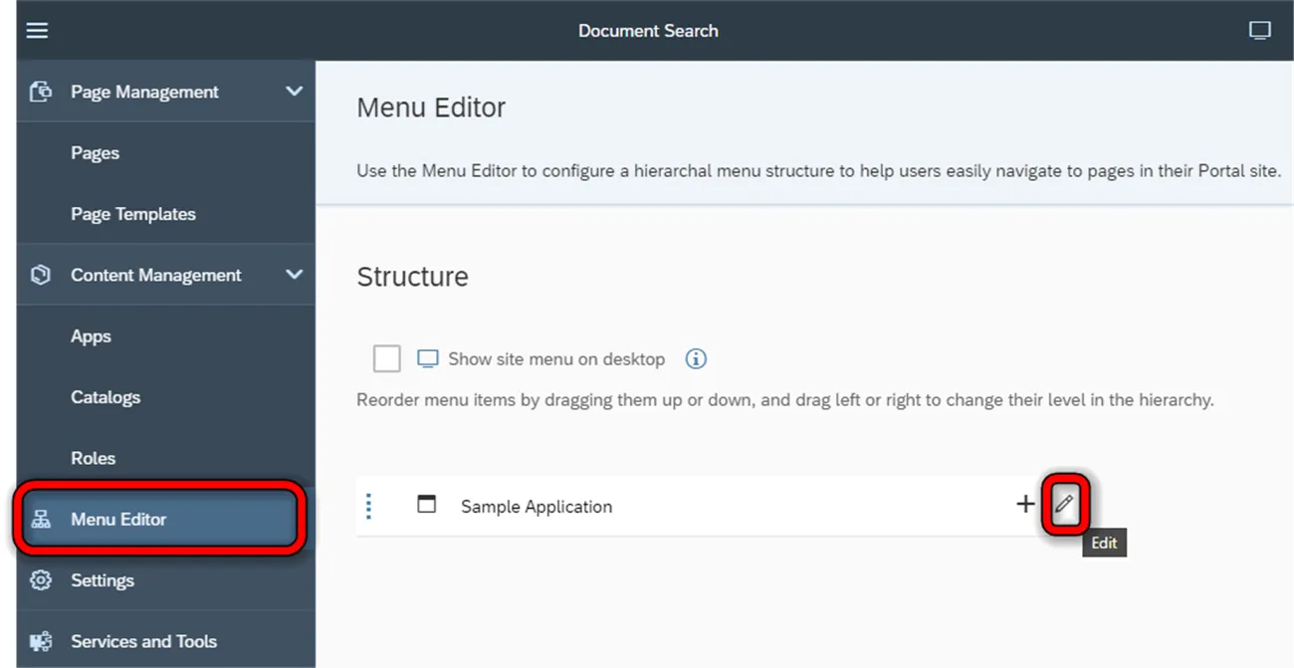1294x668 pixels.
Task: Click the monitor icon next to Show site menu
Action: click(x=428, y=358)
